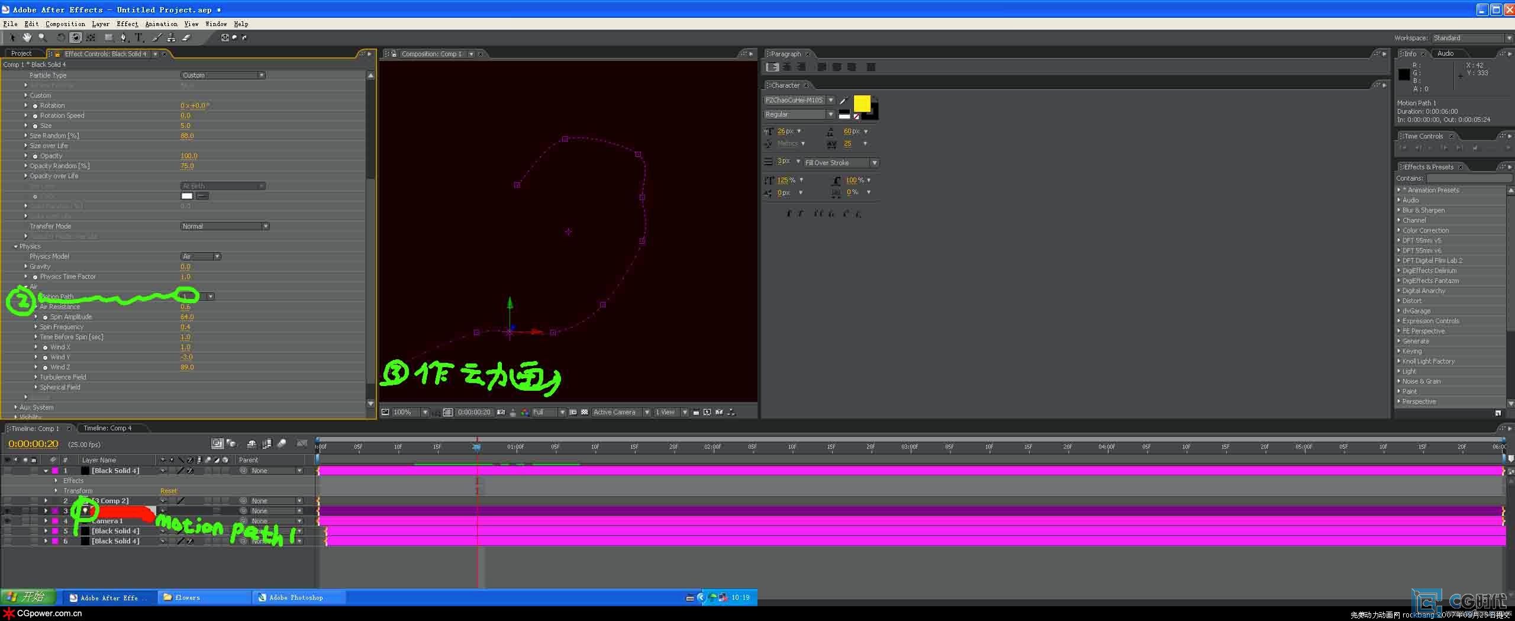The image size is (1515, 621).
Task: Toggle the Effect Controls panel lock
Action: click(57, 54)
